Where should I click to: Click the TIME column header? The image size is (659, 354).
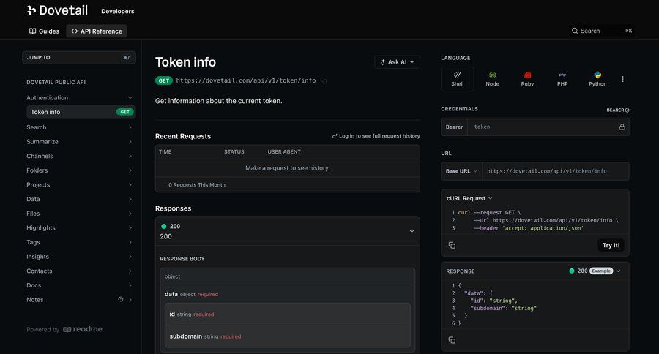pos(165,151)
